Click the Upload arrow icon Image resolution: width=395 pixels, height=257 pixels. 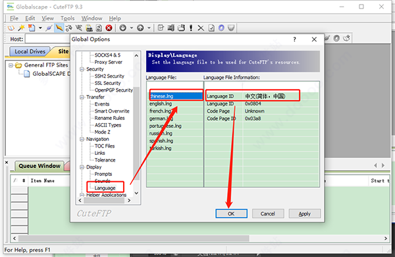(x=140, y=28)
